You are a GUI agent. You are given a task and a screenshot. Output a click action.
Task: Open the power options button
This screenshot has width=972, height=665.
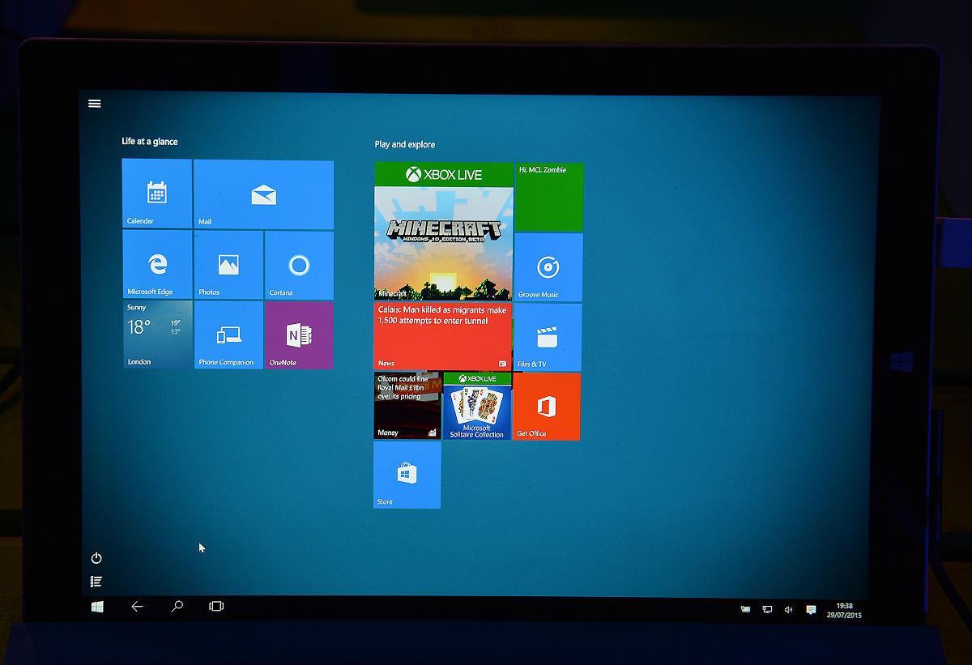[x=96, y=558]
